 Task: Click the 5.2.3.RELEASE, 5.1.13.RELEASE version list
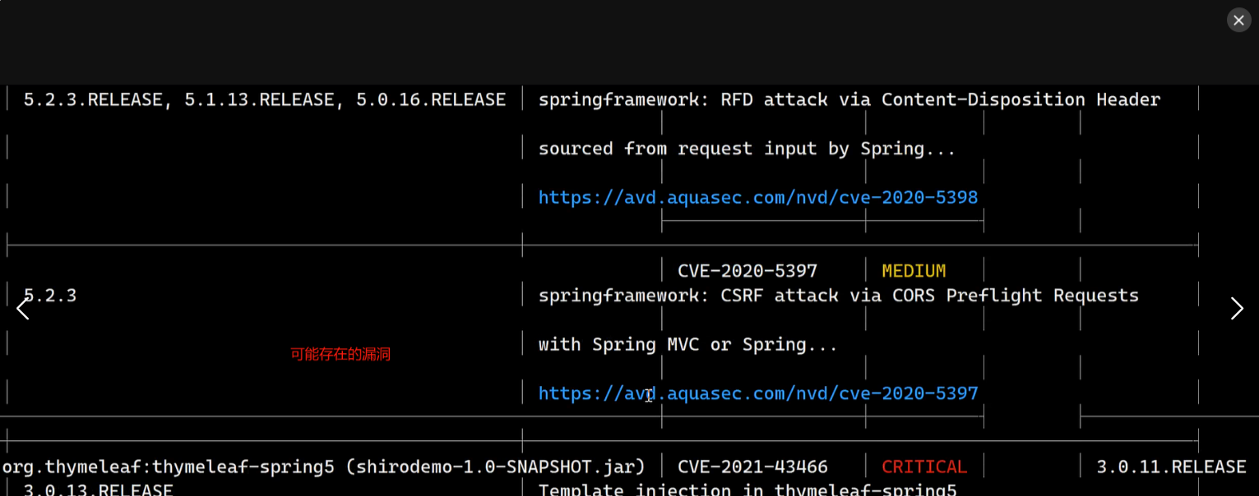point(265,100)
